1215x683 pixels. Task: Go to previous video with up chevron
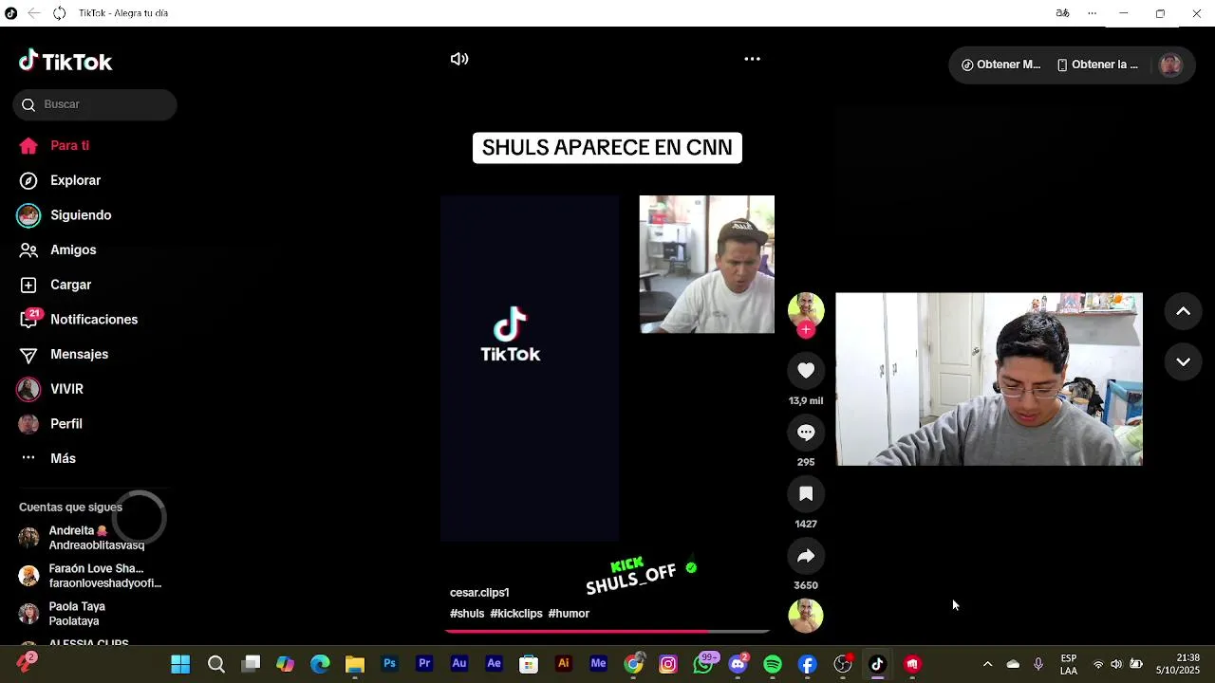coord(1184,311)
